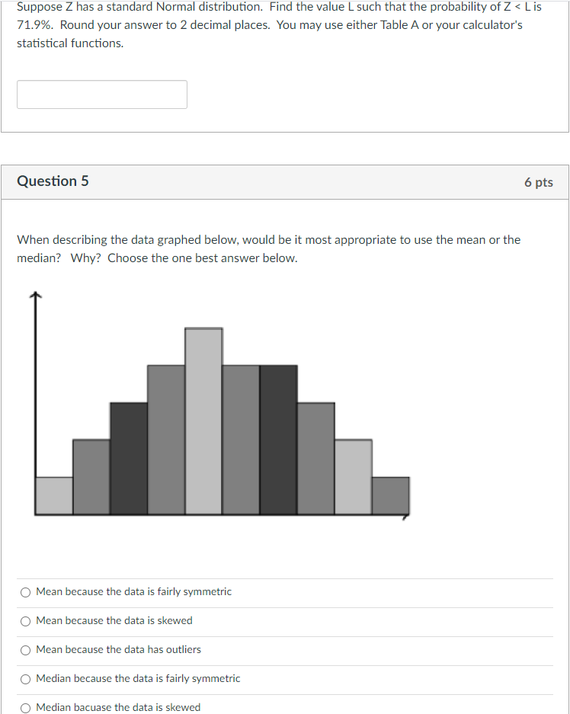The image size is (570, 714).
Task: Click the rightmost bar of the histogram
Action: tap(389, 495)
